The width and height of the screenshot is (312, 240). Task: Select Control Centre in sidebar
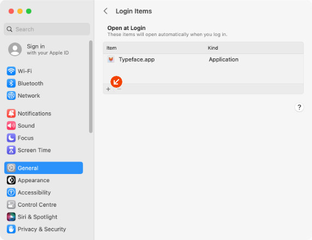tap(37, 205)
